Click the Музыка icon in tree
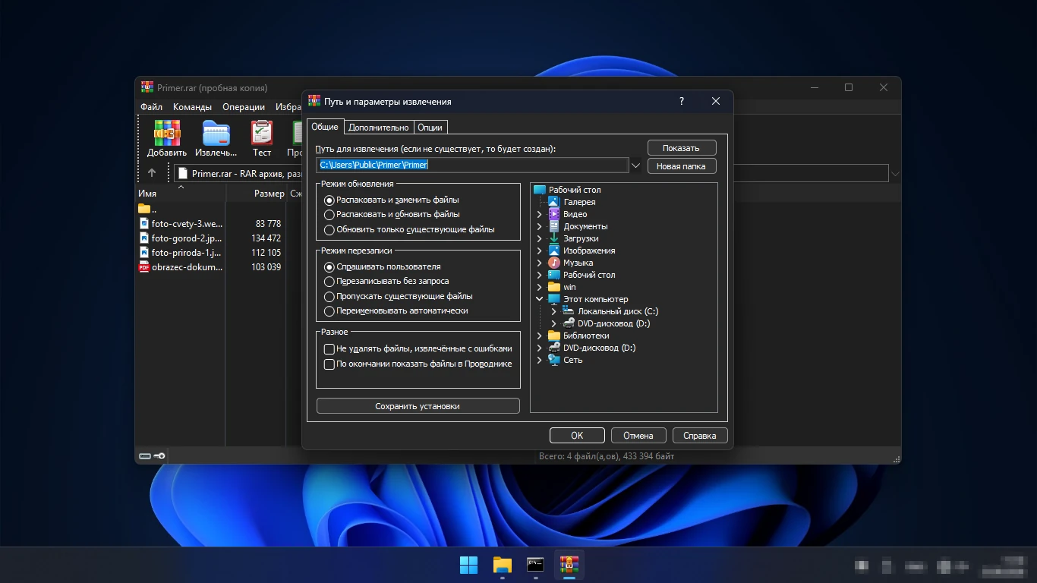1037x583 pixels. coord(553,263)
